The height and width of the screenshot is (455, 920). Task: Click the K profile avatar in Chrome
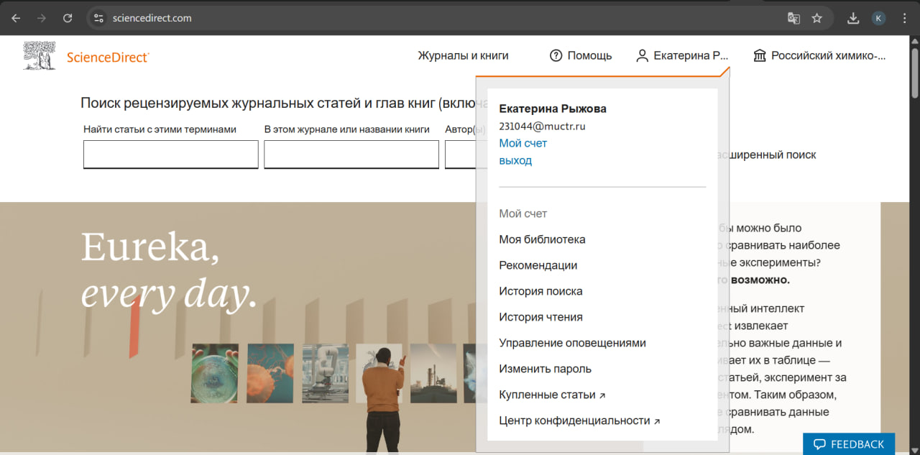[x=878, y=17]
